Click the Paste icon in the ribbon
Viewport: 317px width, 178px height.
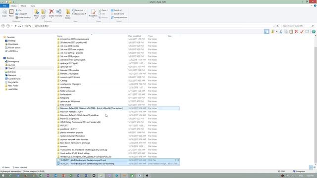[x=11, y=13]
